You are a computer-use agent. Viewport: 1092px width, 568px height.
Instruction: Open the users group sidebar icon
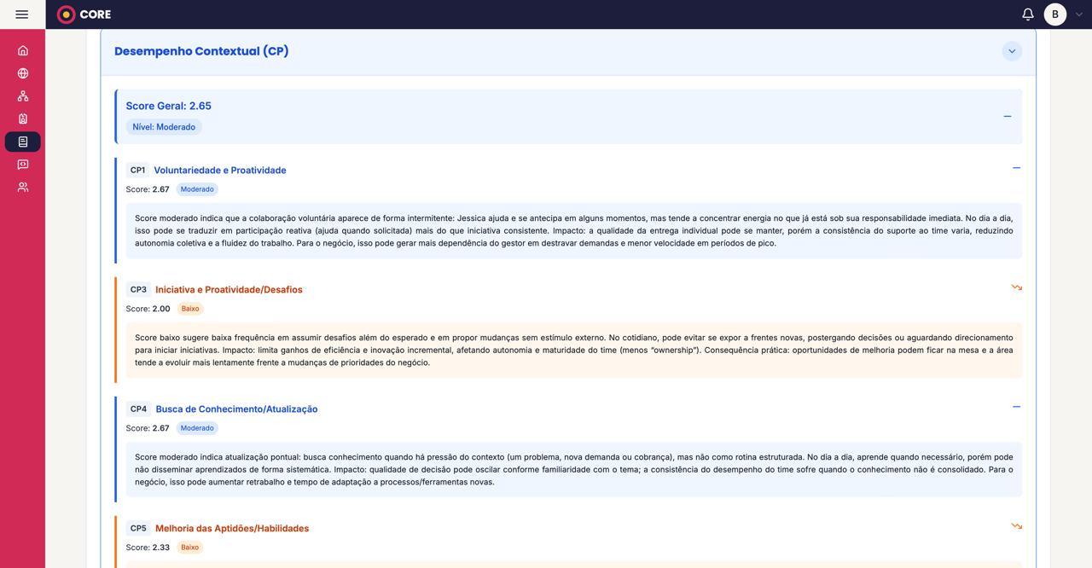pos(23,187)
